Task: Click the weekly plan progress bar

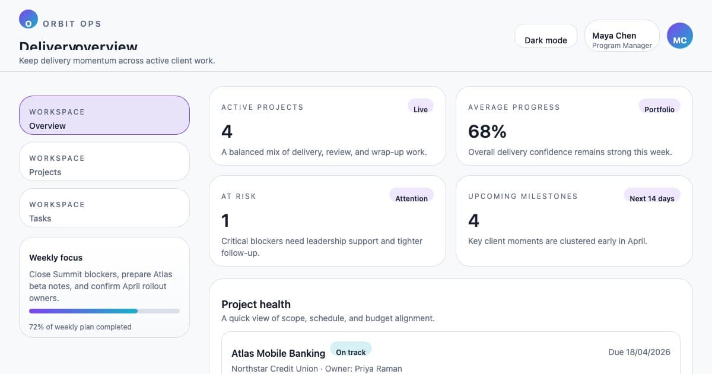Action: coord(104,311)
